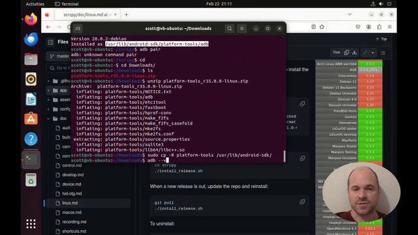Screen dimensions: 418x235
Task: Collapse the doc folder
Action: tap(48, 119)
